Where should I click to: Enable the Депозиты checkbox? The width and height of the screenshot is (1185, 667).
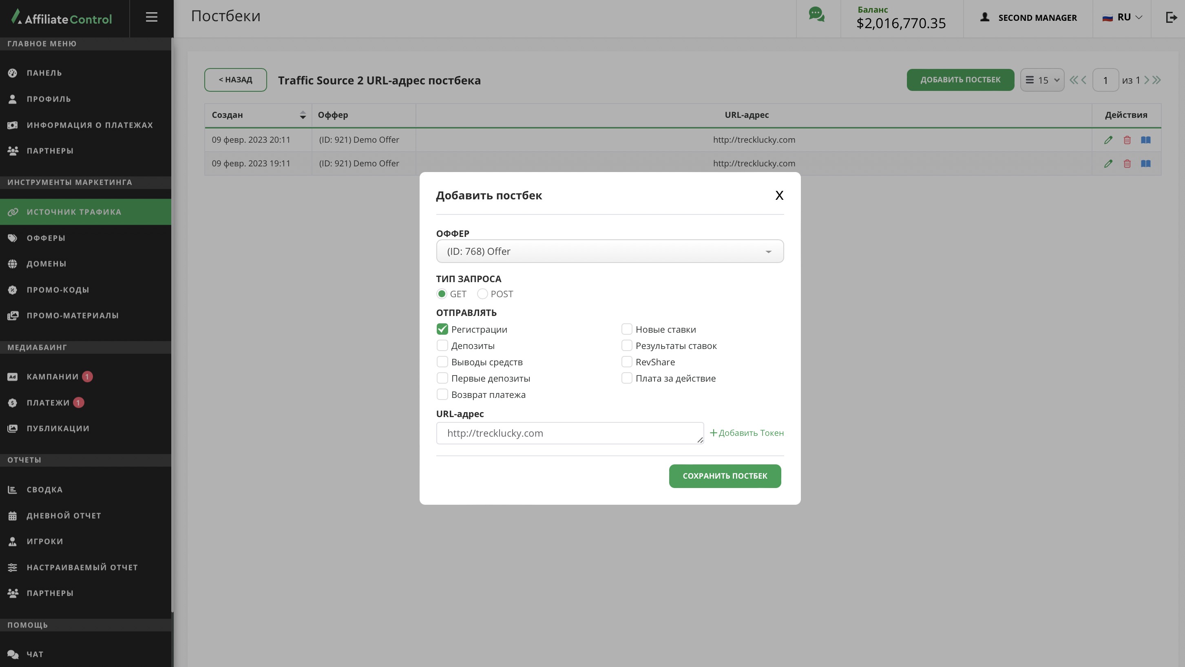(442, 345)
